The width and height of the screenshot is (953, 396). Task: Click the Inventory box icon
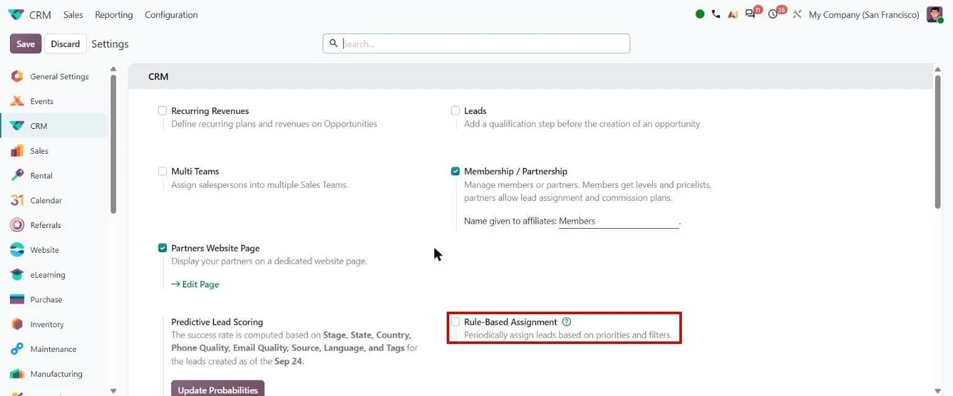tap(17, 324)
